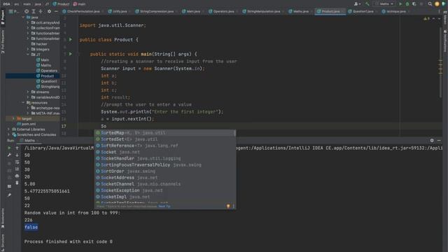Choose SocketImpl from completion popup
This screenshot has width=448, height=252.
coord(164,197)
